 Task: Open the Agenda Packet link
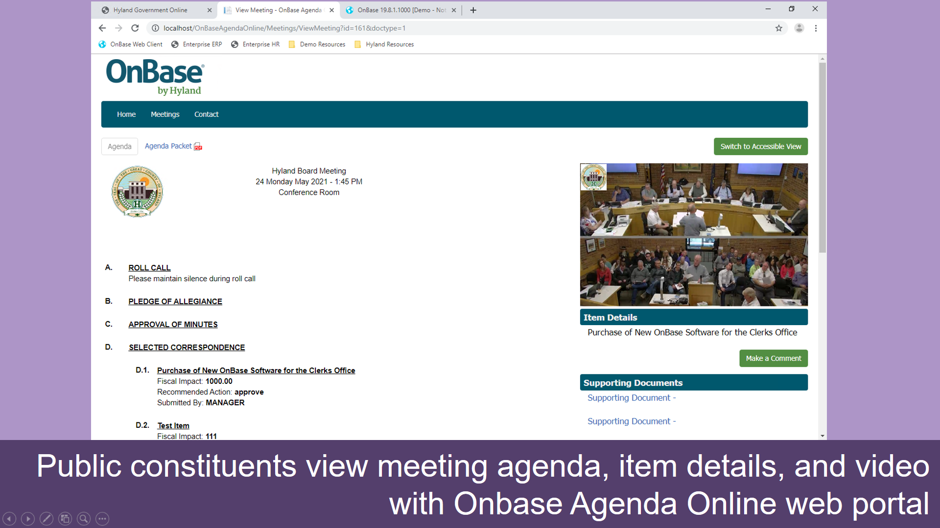(x=168, y=146)
